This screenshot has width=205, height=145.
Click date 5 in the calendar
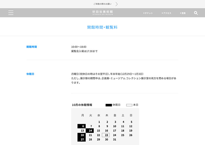pos(131,122)
